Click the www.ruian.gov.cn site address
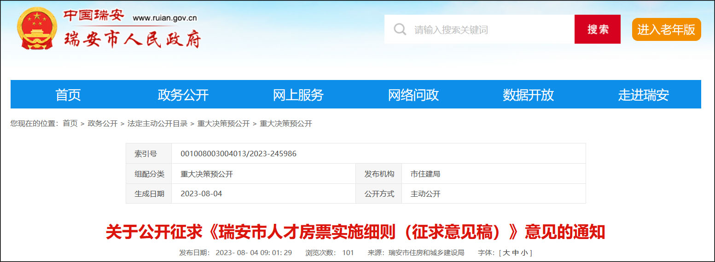Viewport: 715px width, 262px height. (x=165, y=18)
